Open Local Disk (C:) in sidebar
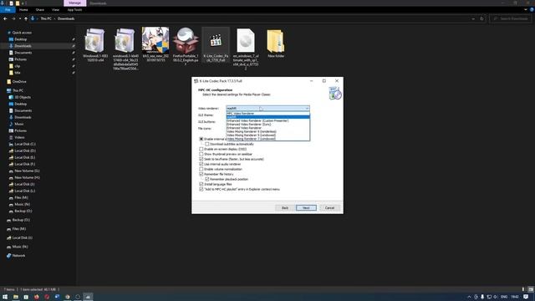The image size is (535, 301). (x=25, y=144)
